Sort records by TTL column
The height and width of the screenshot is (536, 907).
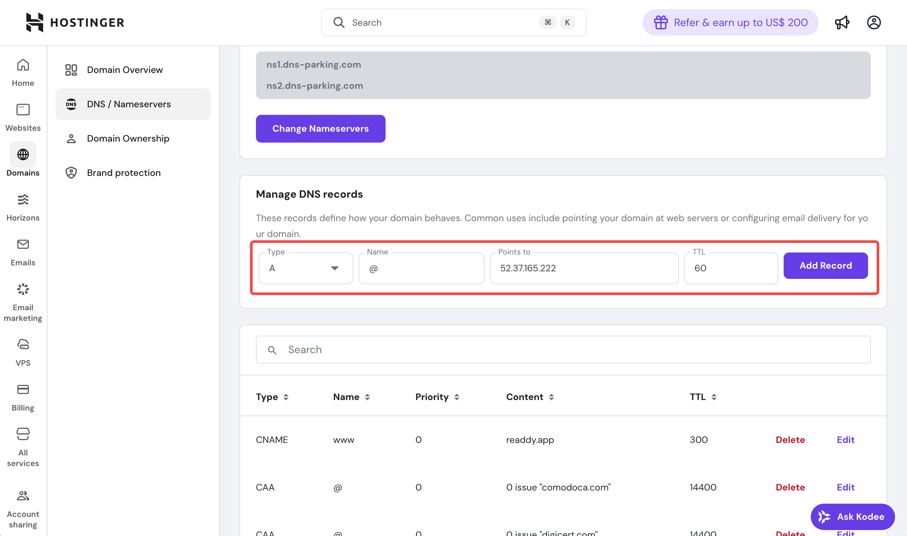pyautogui.click(x=703, y=397)
